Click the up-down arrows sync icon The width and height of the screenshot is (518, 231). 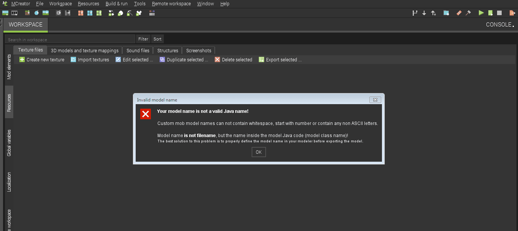pos(433,13)
